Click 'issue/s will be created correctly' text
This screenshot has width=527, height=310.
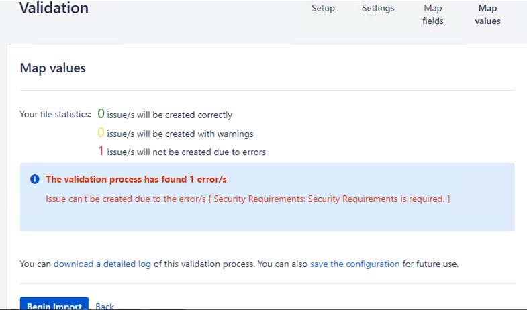pyautogui.click(x=170, y=115)
